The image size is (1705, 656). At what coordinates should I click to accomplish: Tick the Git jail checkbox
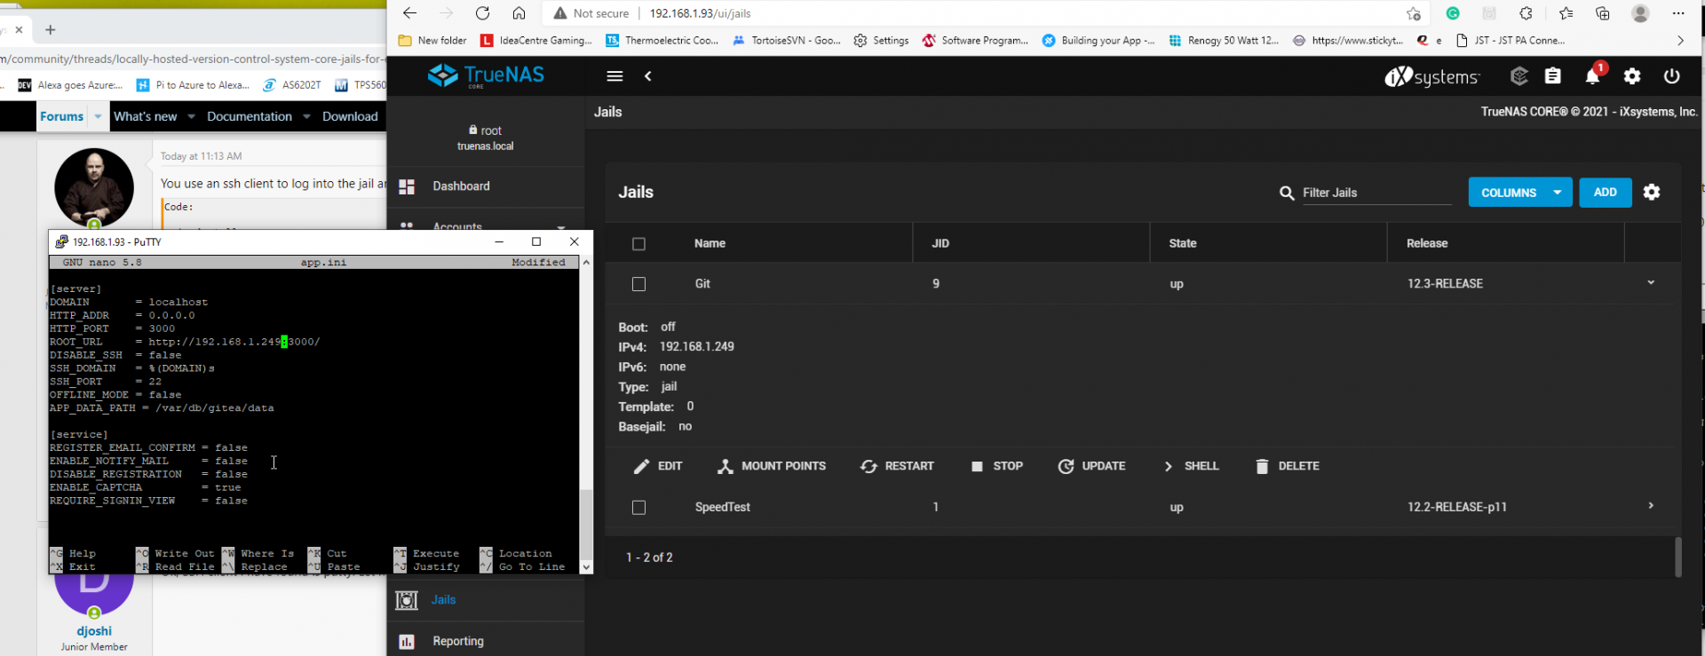638,284
